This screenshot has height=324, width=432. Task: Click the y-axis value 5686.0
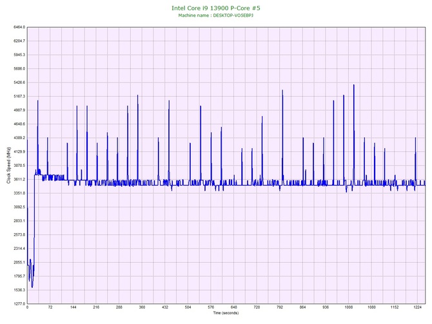[19, 68]
